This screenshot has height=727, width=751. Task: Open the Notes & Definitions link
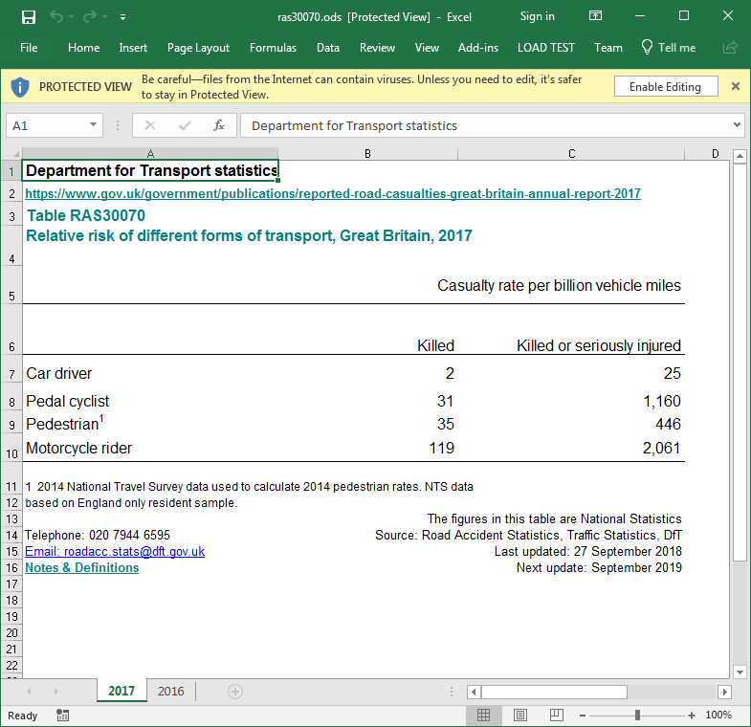(82, 567)
